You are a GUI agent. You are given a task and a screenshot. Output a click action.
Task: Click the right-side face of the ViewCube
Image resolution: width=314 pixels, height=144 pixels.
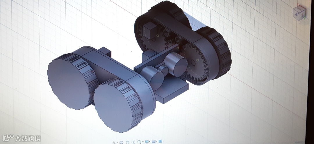[302, 15]
